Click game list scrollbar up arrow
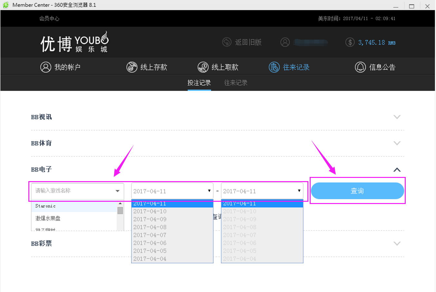 (x=120, y=203)
